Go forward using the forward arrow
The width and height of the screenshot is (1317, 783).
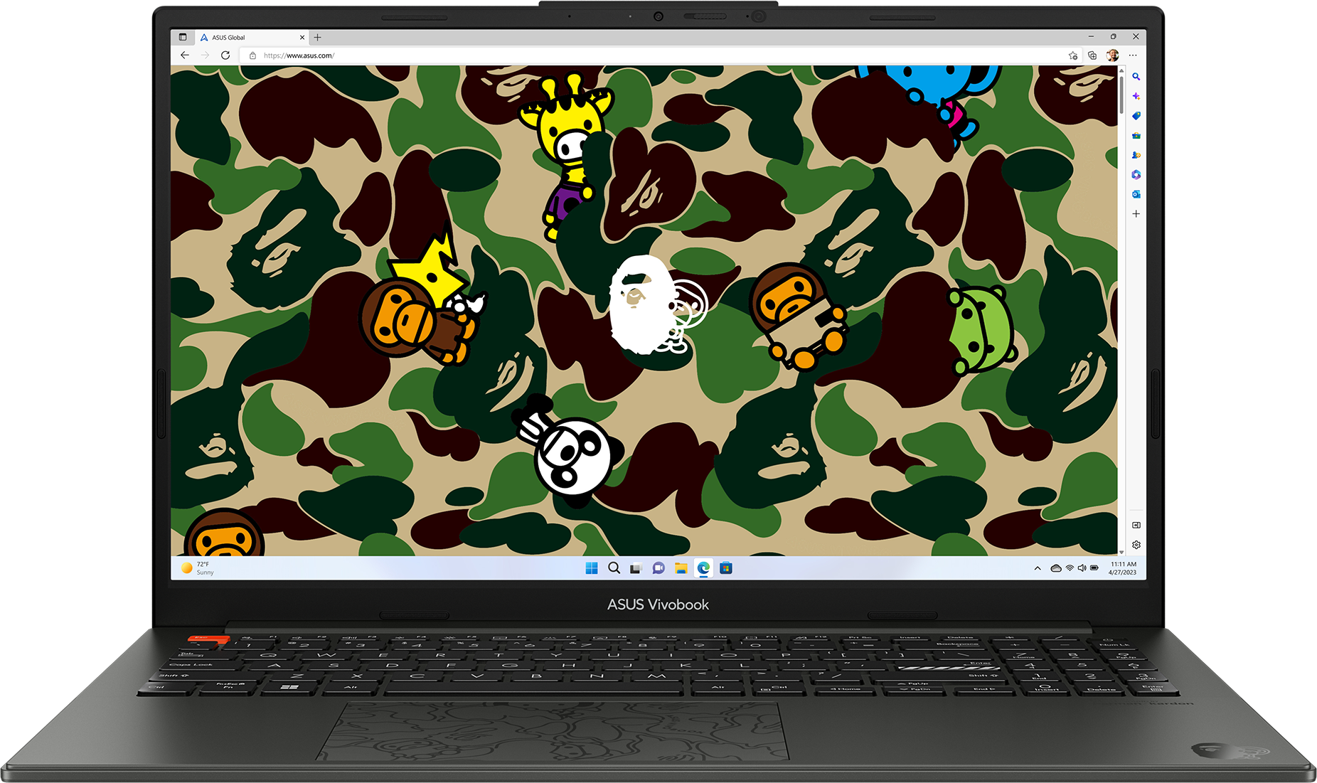205,55
